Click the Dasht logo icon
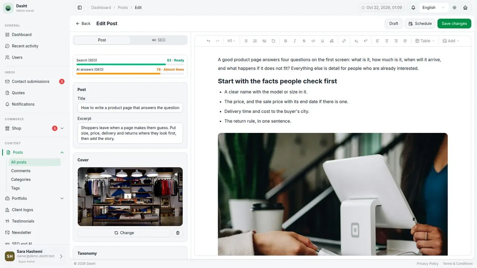This screenshot has height=268, width=477. [8, 8]
